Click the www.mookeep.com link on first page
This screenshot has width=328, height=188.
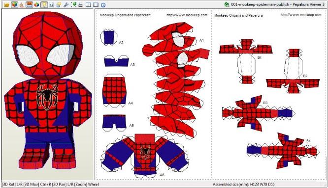pyautogui.click(x=187, y=15)
